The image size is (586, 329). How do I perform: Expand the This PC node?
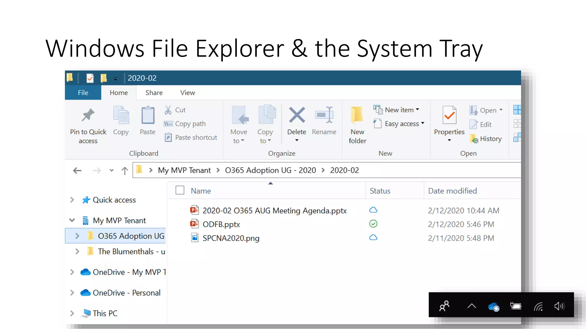(72, 313)
